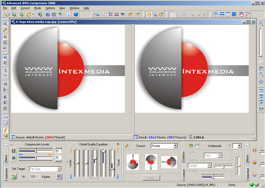
Task: Choose the freeform polygon selection tool
Action: [x=184, y=14]
